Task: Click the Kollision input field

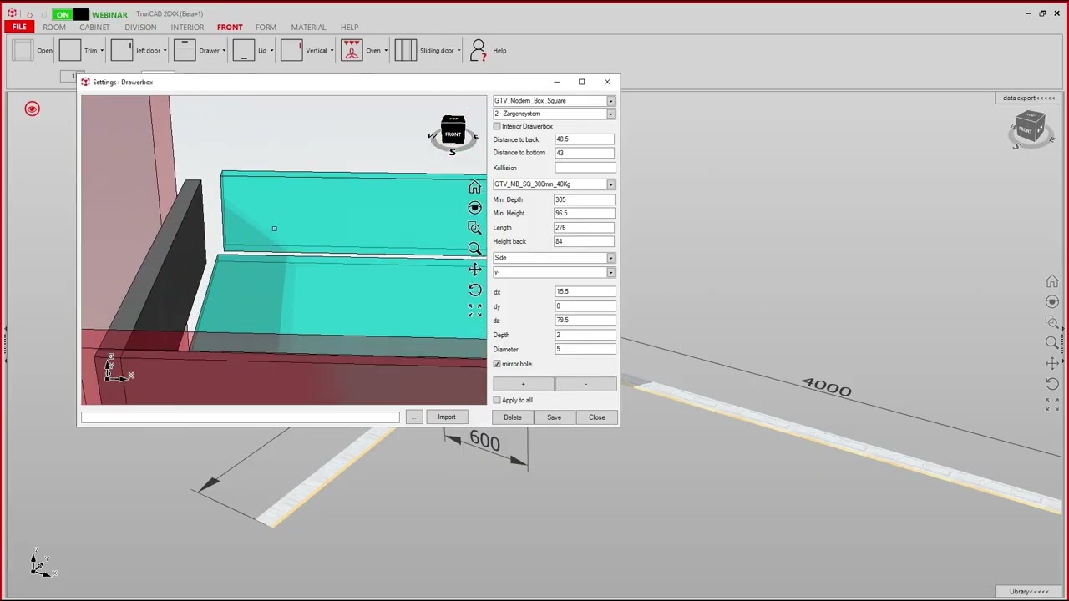Action: click(585, 168)
